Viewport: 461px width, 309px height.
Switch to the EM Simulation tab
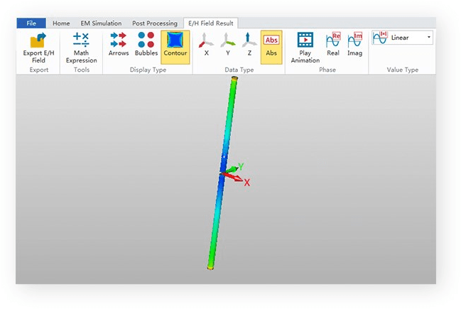tap(101, 23)
